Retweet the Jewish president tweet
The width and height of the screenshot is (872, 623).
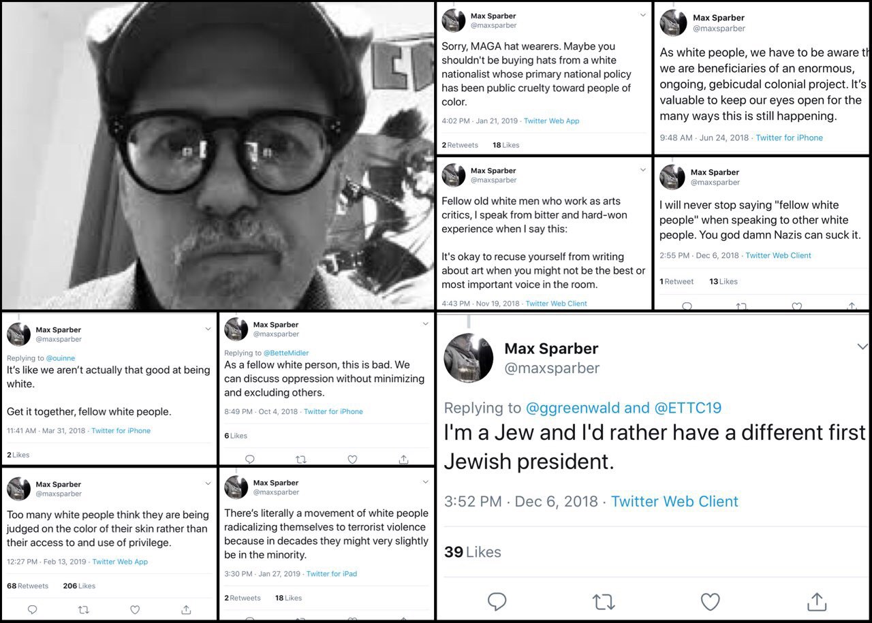click(x=604, y=601)
